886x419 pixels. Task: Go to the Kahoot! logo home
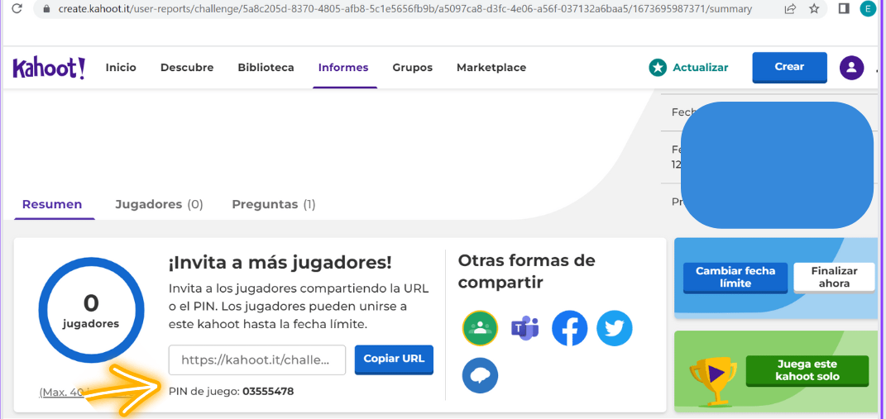[x=49, y=68]
